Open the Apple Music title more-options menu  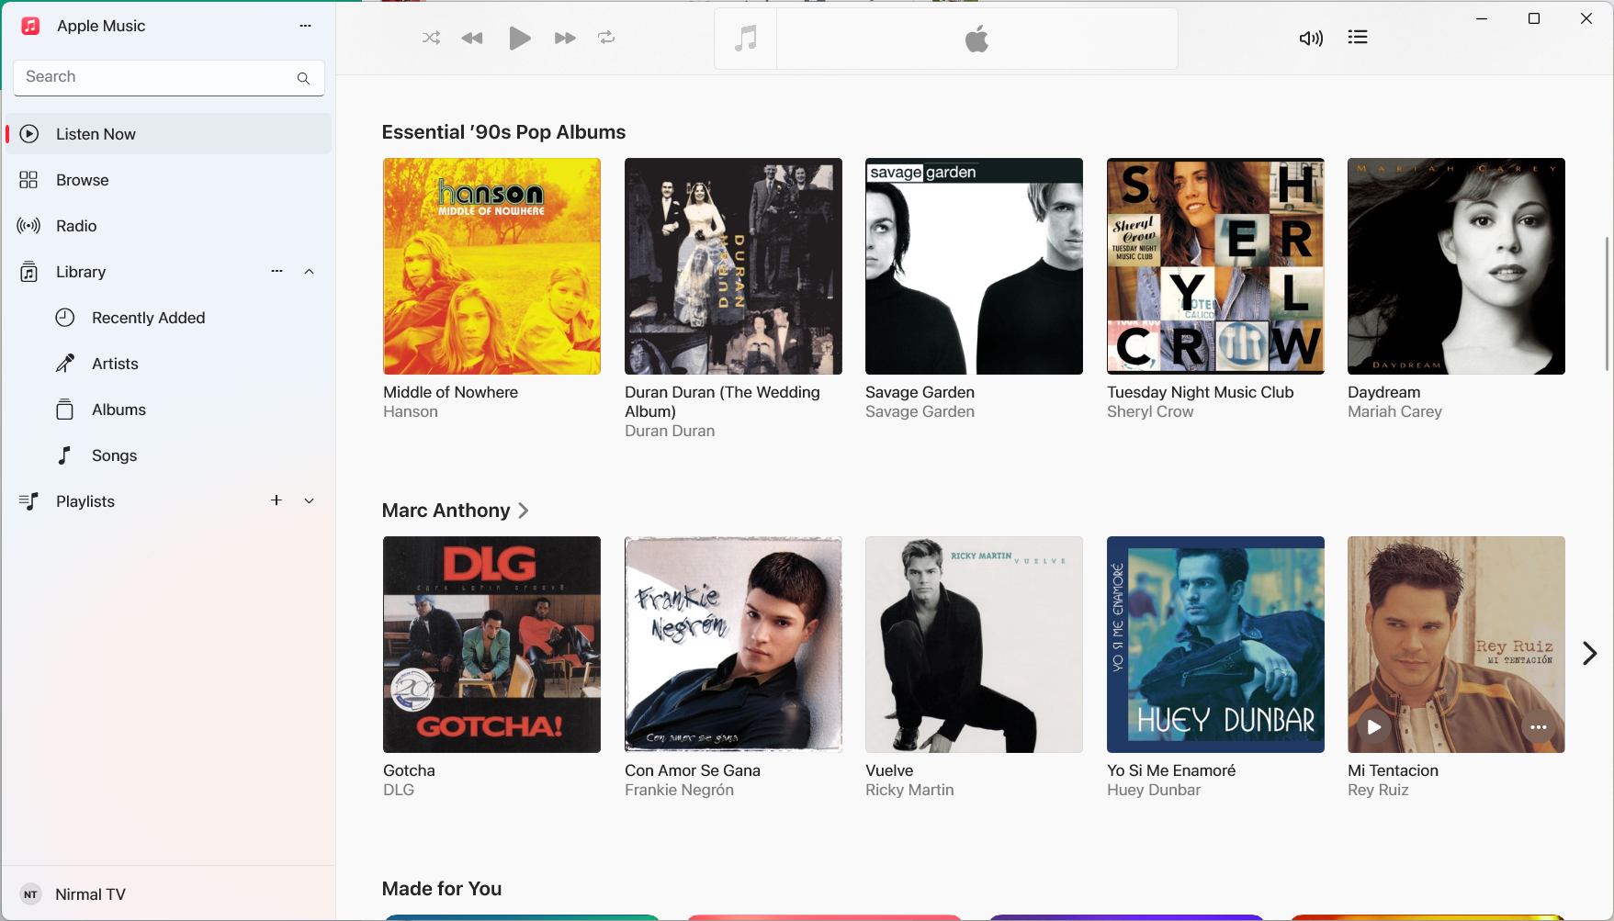[x=306, y=26]
